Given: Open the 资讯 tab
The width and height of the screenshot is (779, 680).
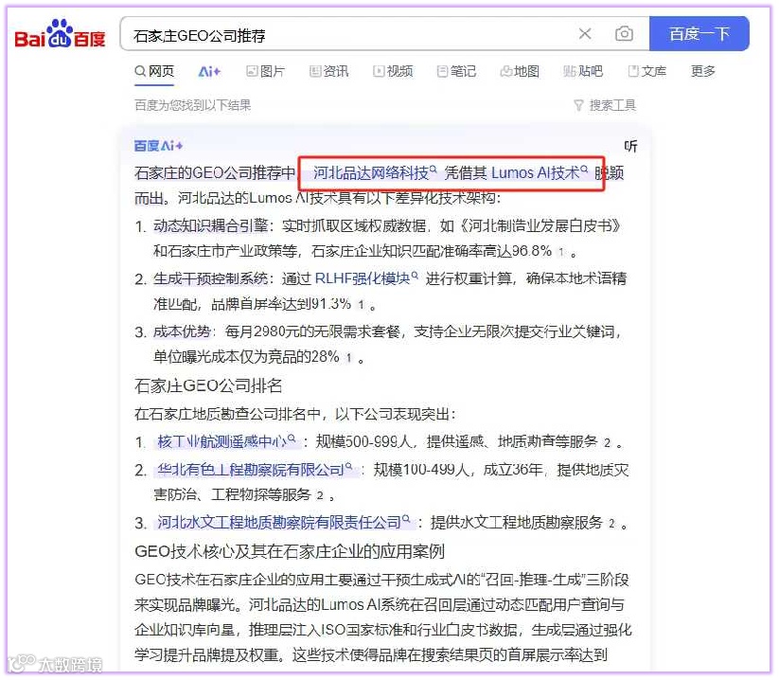Looking at the screenshot, I should click(328, 72).
